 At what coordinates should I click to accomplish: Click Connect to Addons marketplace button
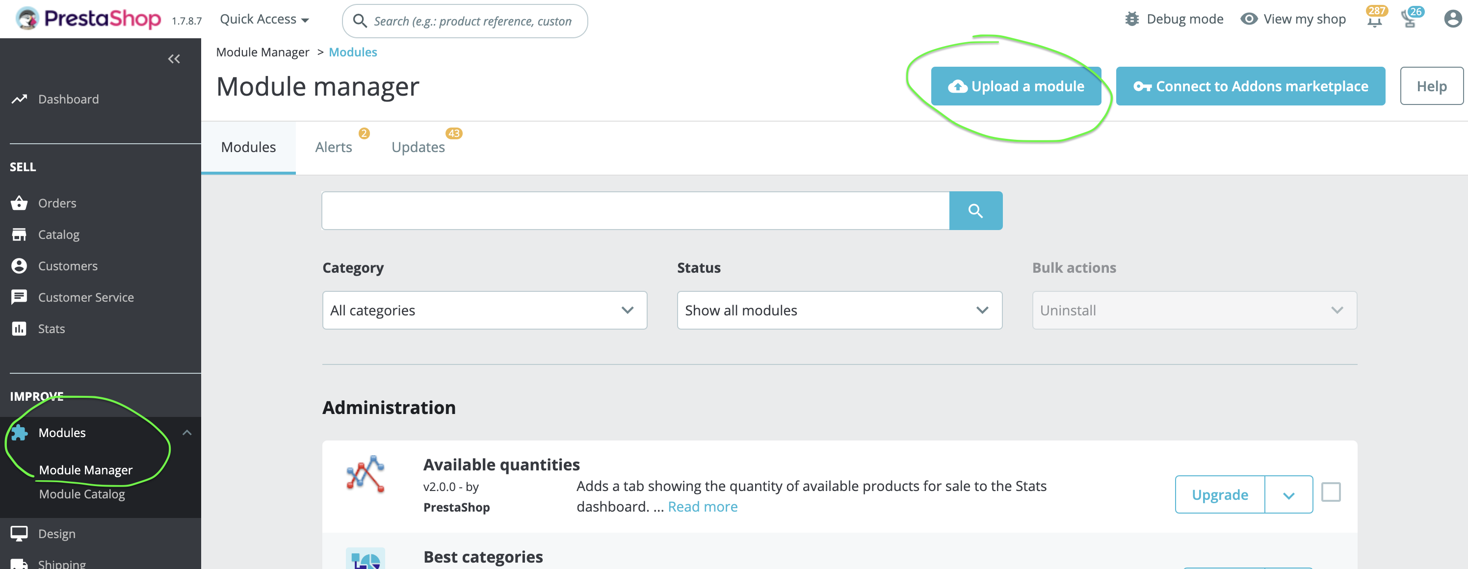tap(1250, 86)
